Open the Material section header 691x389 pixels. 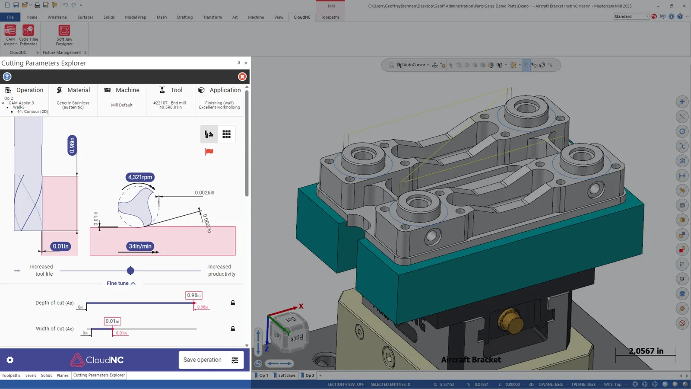(x=73, y=90)
